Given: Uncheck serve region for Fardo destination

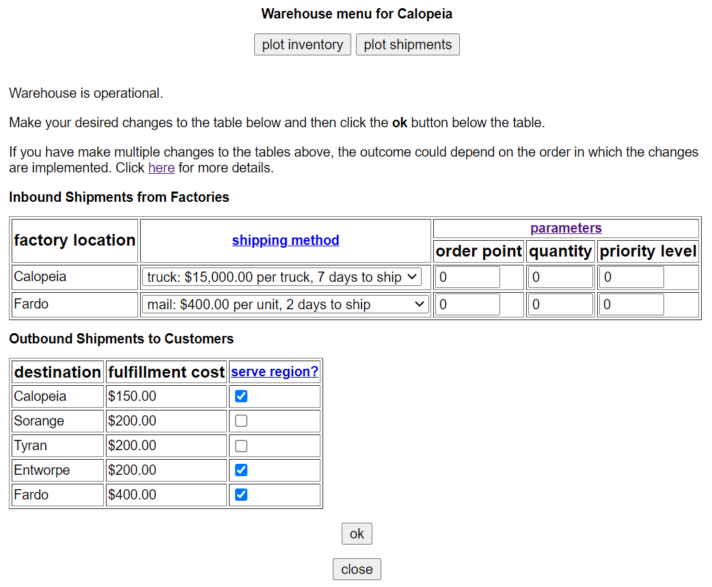Looking at the screenshot, I should (241, 494).
